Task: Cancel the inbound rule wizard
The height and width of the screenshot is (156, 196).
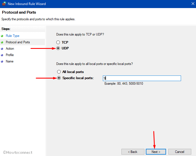Action: (x=180, y=152)
